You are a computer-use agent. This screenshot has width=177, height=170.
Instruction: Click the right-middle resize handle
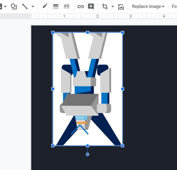tap(122, 89)
